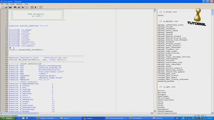Select GetTickCount in function list
This screenshot has width=214, height=120.
click(166, 100)
